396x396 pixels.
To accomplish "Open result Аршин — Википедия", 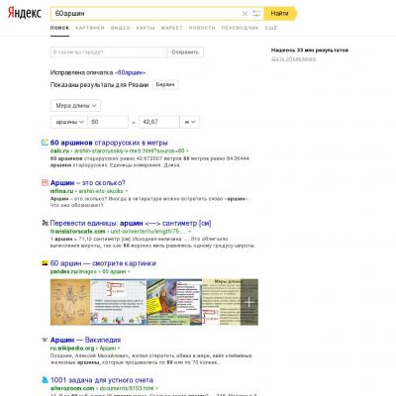I will click(x=85, y=340).
